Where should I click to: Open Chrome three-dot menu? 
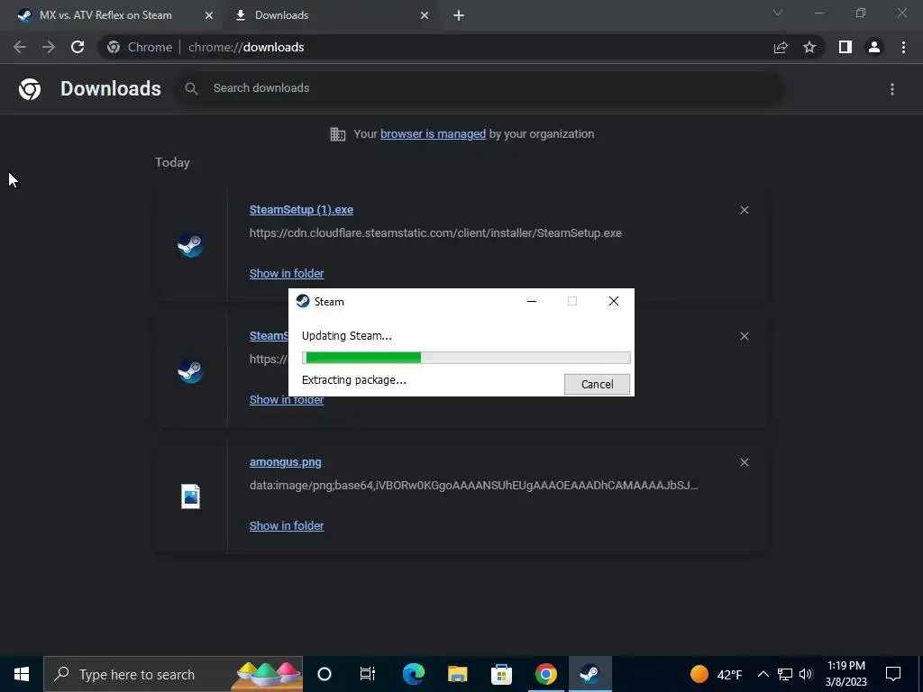pos(903,47)
